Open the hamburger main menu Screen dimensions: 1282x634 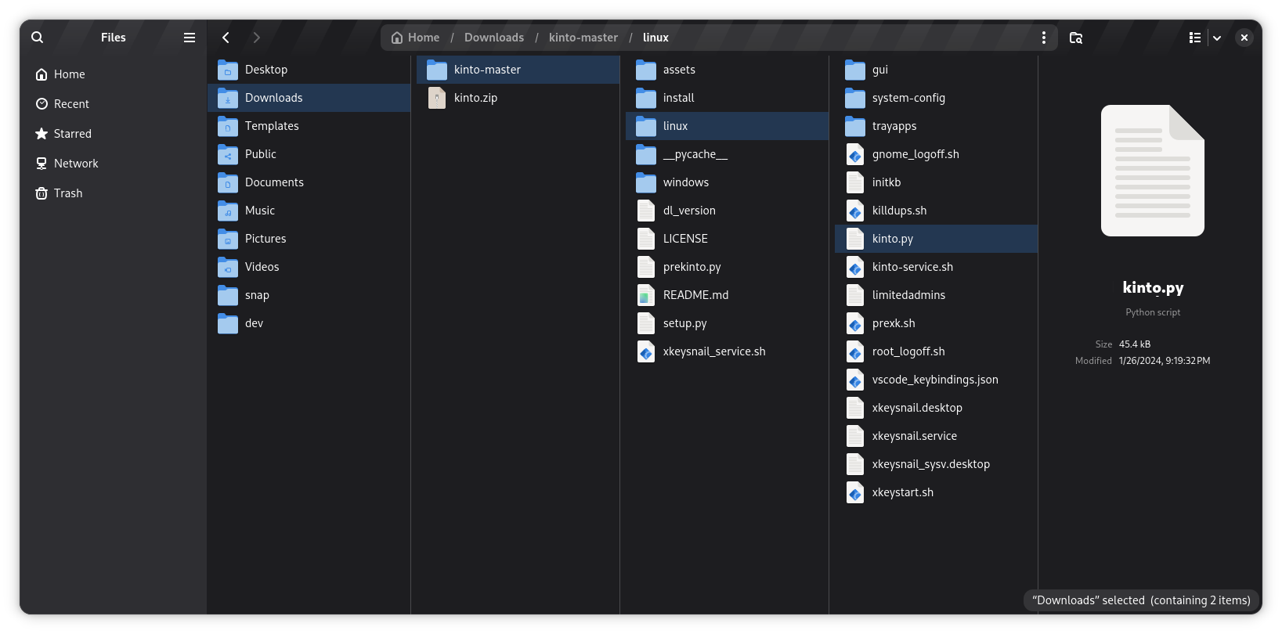(x=190, y=38)
